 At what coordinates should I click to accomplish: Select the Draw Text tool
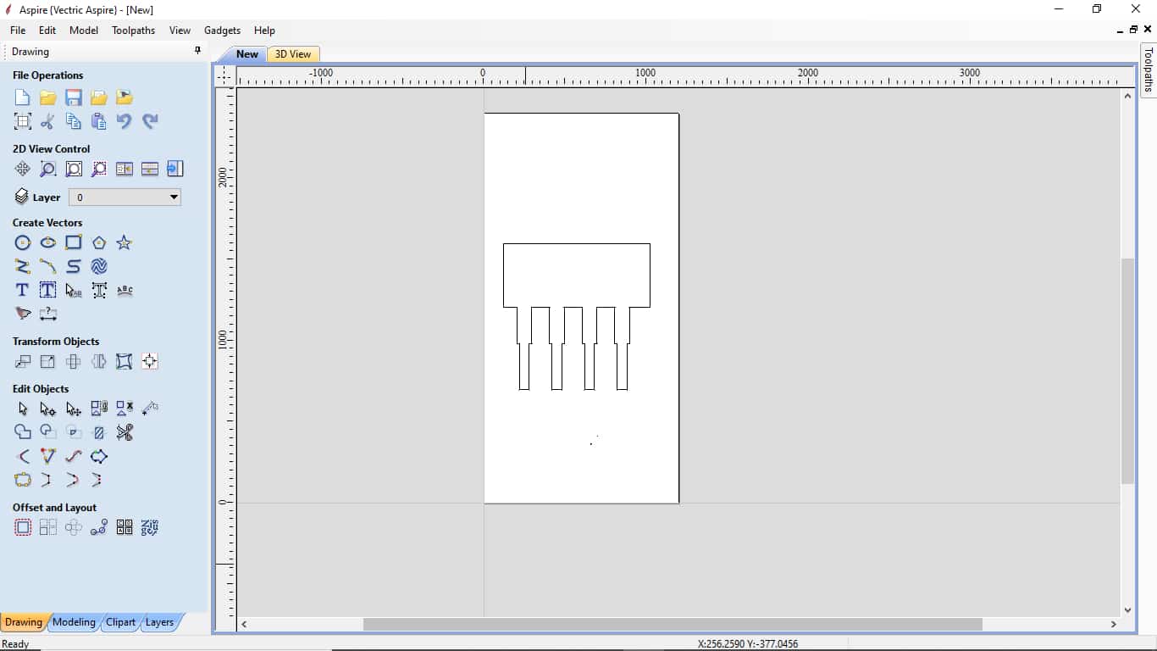23,291
